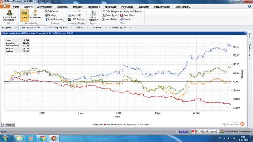The width and height of the screenshot is (253, 142).
Task: Click Clear Filters red icon
Action: 121,15
